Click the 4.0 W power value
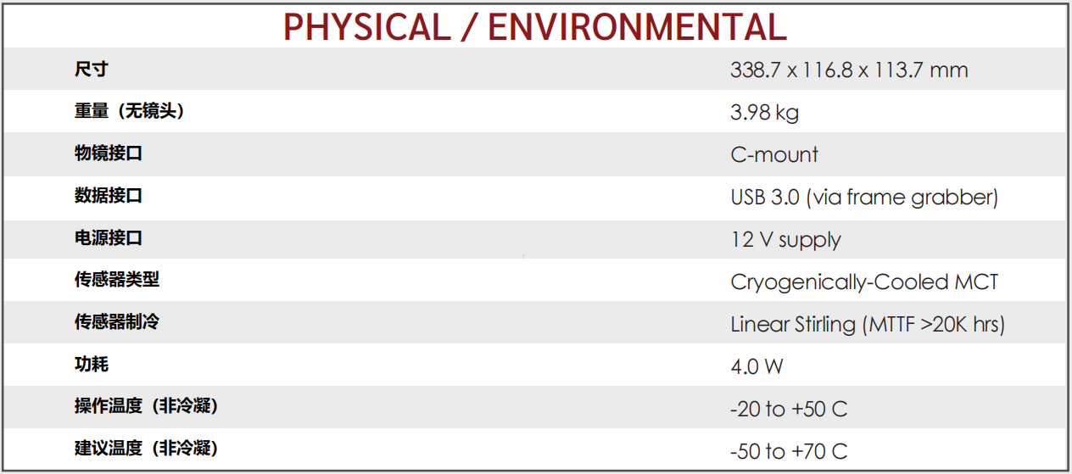 tap(757, 366)
